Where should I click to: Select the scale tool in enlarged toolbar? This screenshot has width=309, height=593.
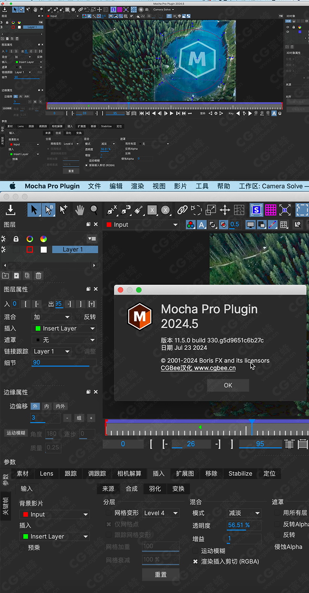pos(211,210)
